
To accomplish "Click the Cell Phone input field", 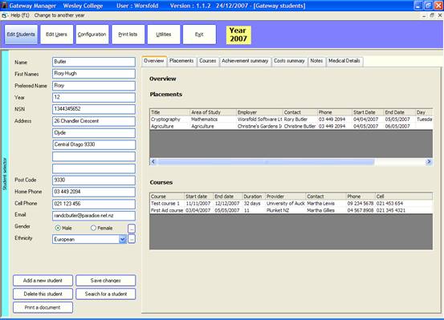I will point(94,204).
